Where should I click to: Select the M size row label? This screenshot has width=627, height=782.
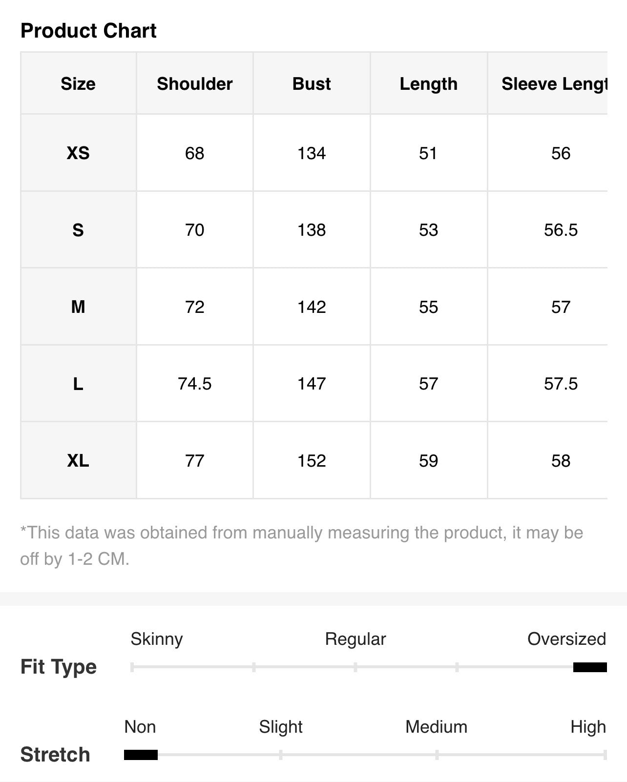[x=78, y=307]
